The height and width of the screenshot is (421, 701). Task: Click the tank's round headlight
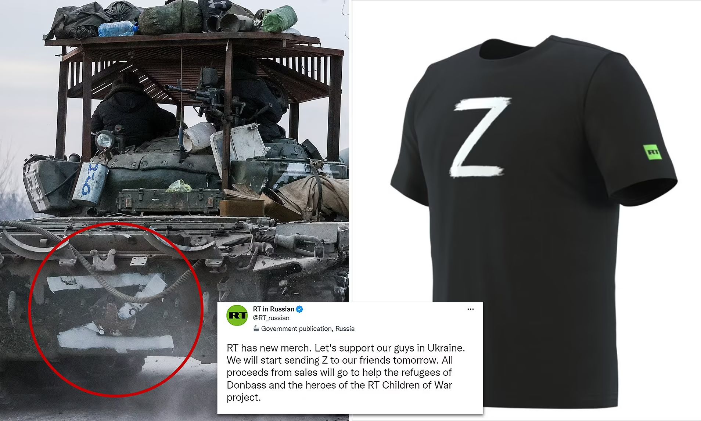pyautogui.click(x=105, y=140)
